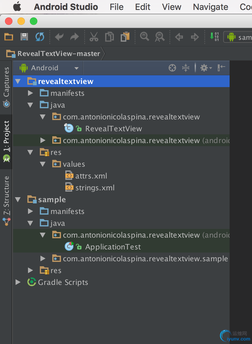
Task: Click the Undo arrow in toolbar
Action: 59,37
